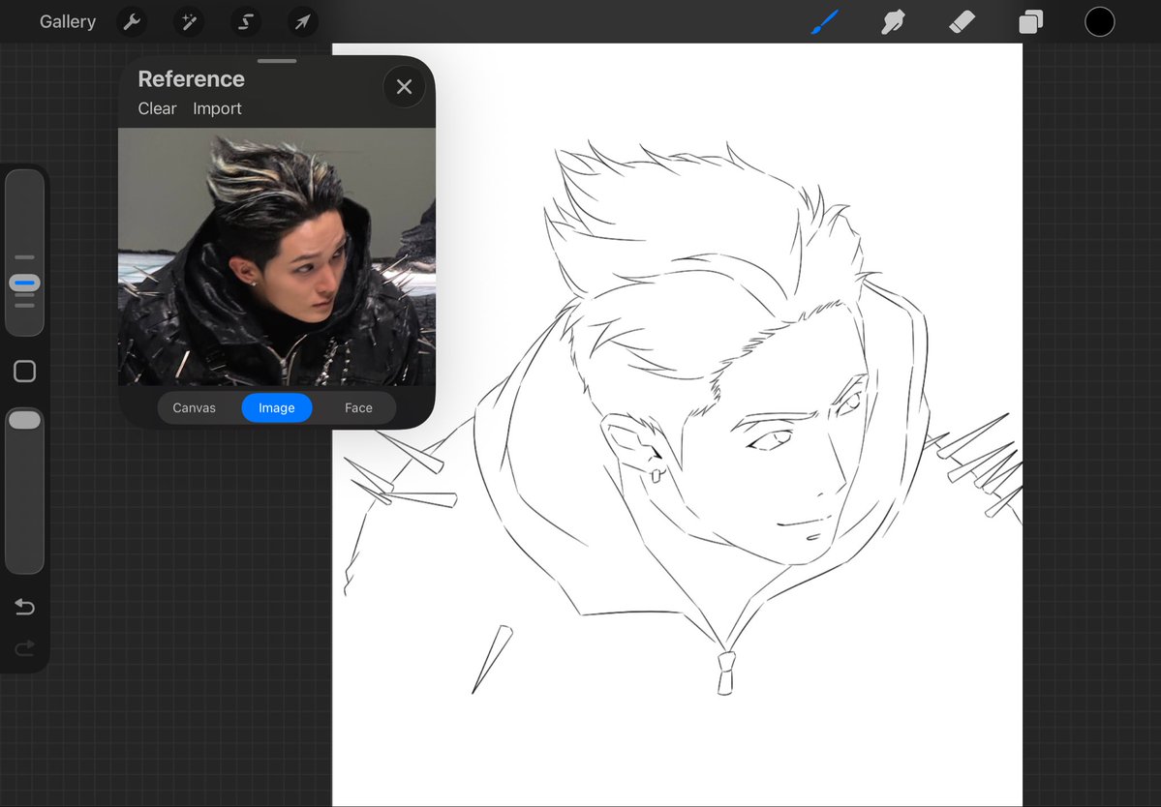Viewport: 1161px width, 807px height.
Task: Open the Adjustments magic wand menu
Action: pos(189,22)
